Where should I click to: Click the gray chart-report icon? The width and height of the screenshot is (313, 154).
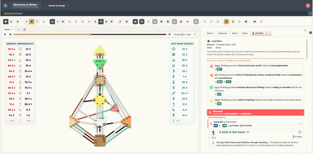point(174,21)
